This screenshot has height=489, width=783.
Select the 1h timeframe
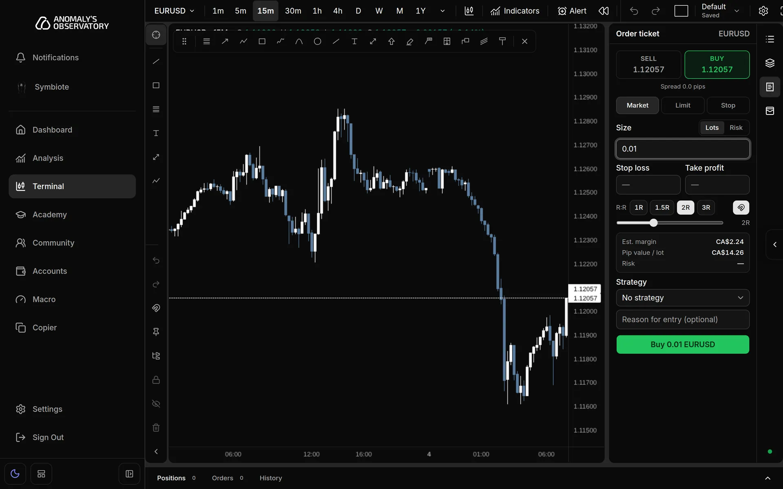317,11
